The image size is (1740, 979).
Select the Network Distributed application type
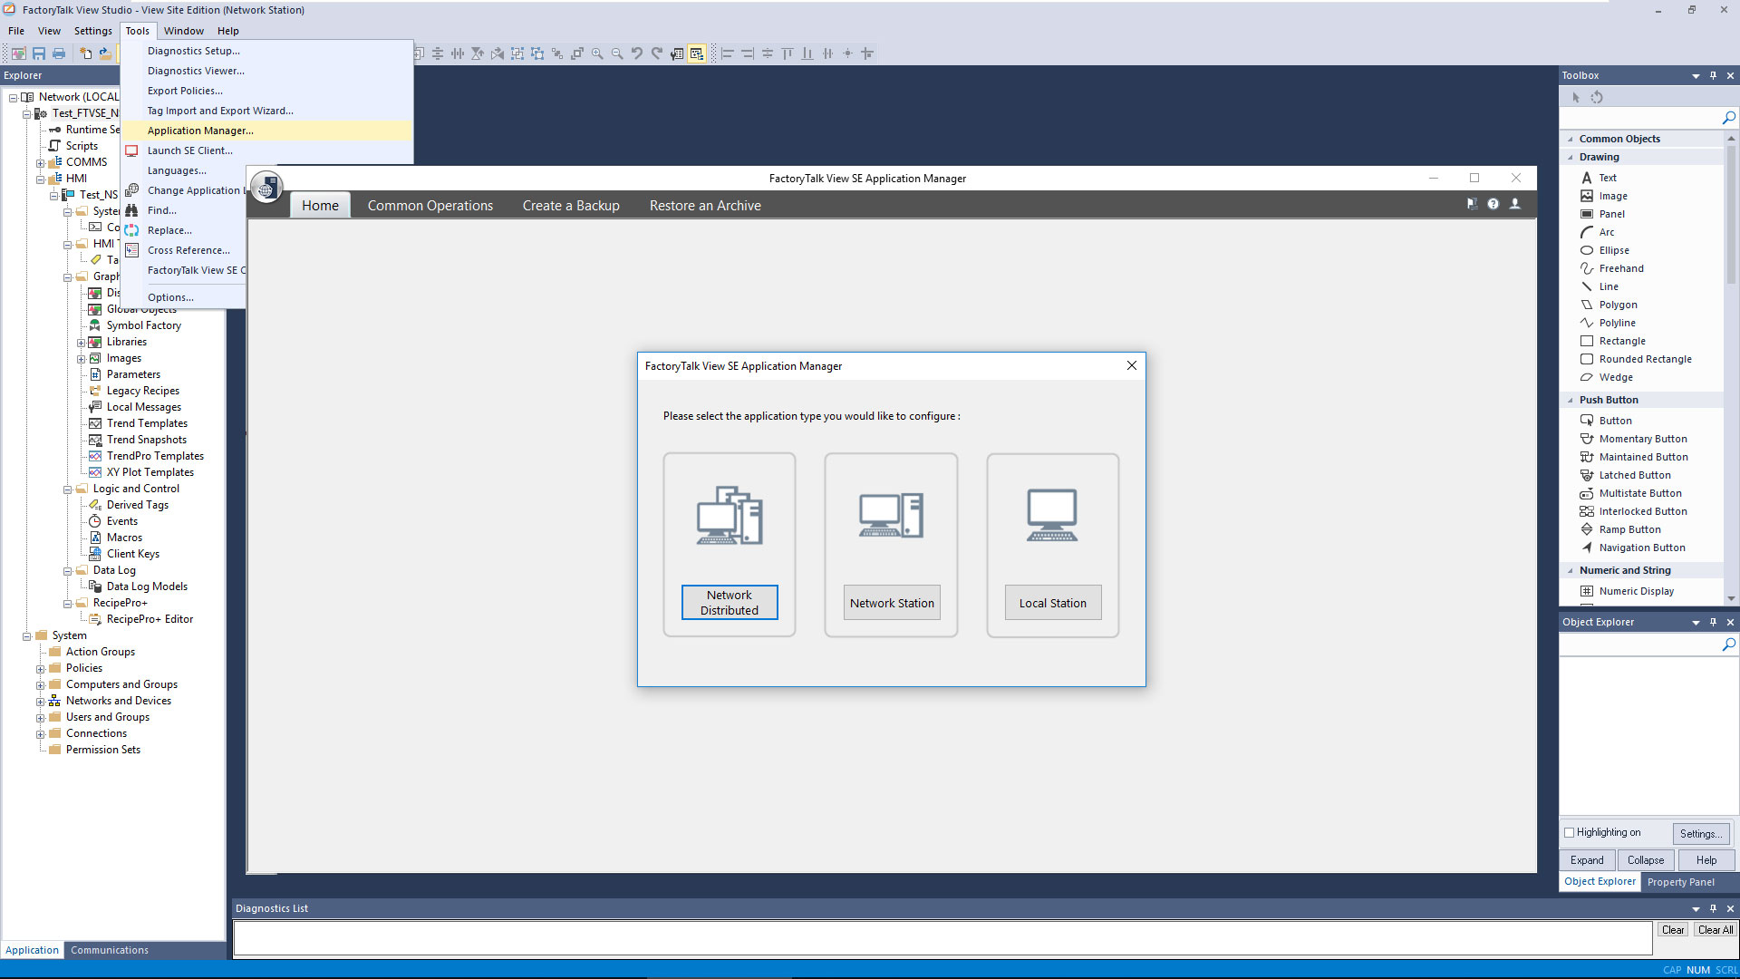pos(730,602)
